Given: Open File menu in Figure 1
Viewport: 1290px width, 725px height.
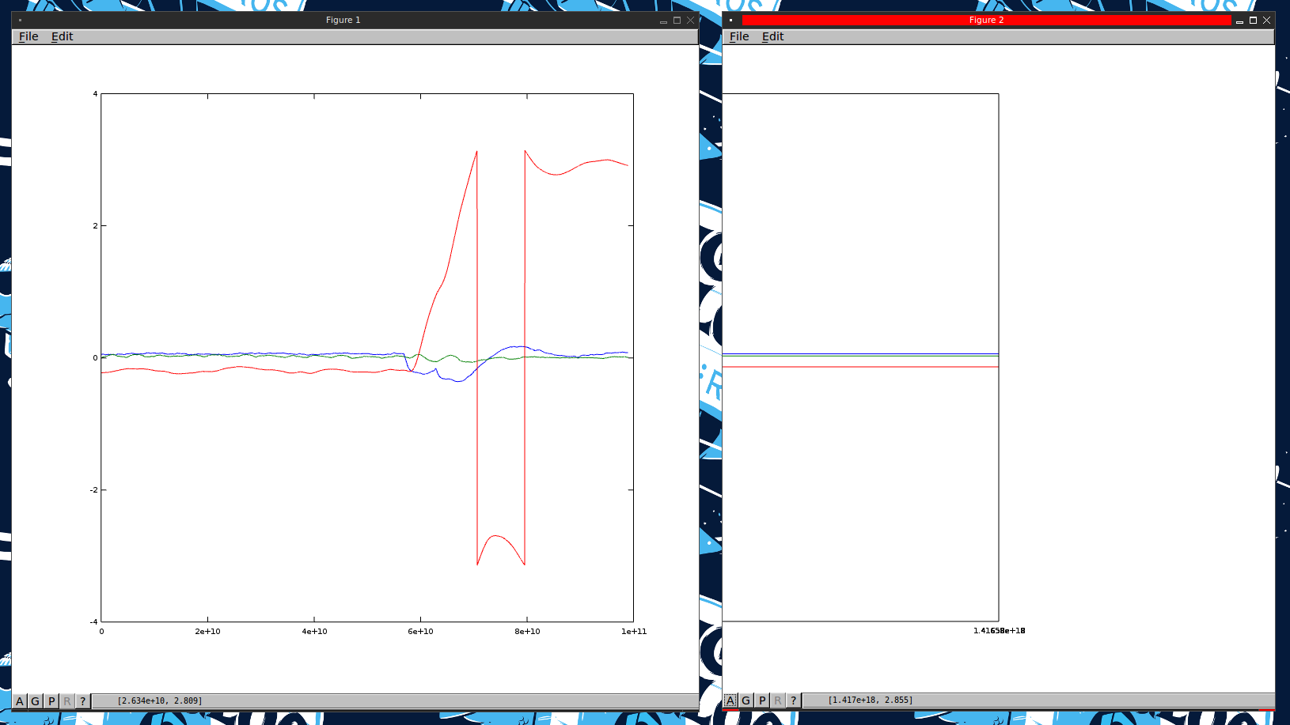Looking at the screenshot, I should point(28,36).
